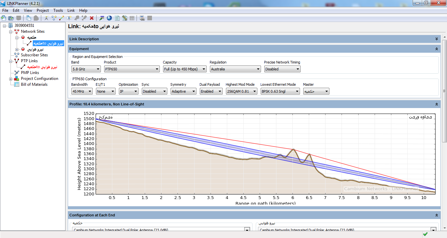Open the Lowest Ethernet Mode dropdown
447x238 pixels.
tap(280, 91)
